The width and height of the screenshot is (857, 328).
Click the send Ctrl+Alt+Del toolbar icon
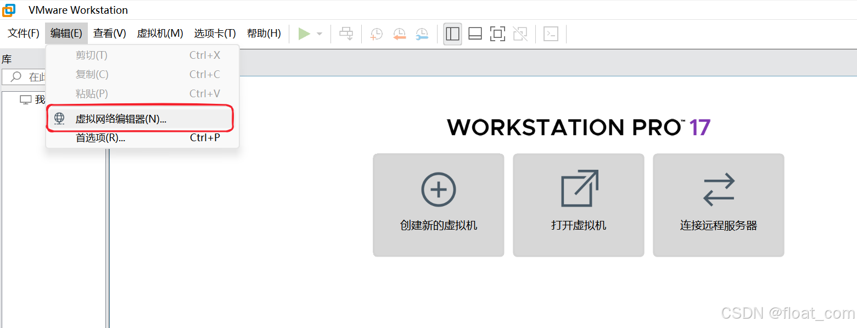click(x=346, y=34)
